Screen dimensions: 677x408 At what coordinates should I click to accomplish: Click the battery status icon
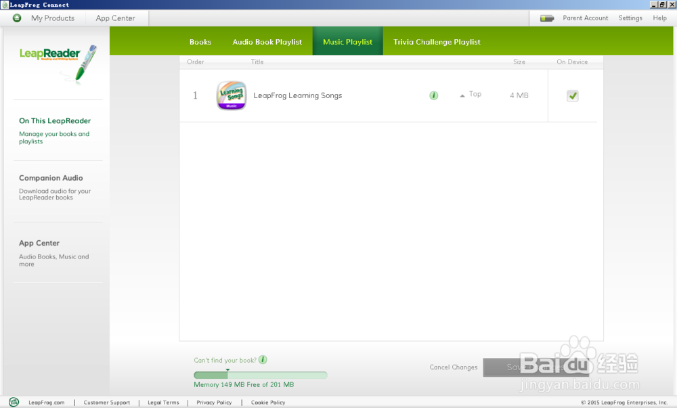coord(547,18)
